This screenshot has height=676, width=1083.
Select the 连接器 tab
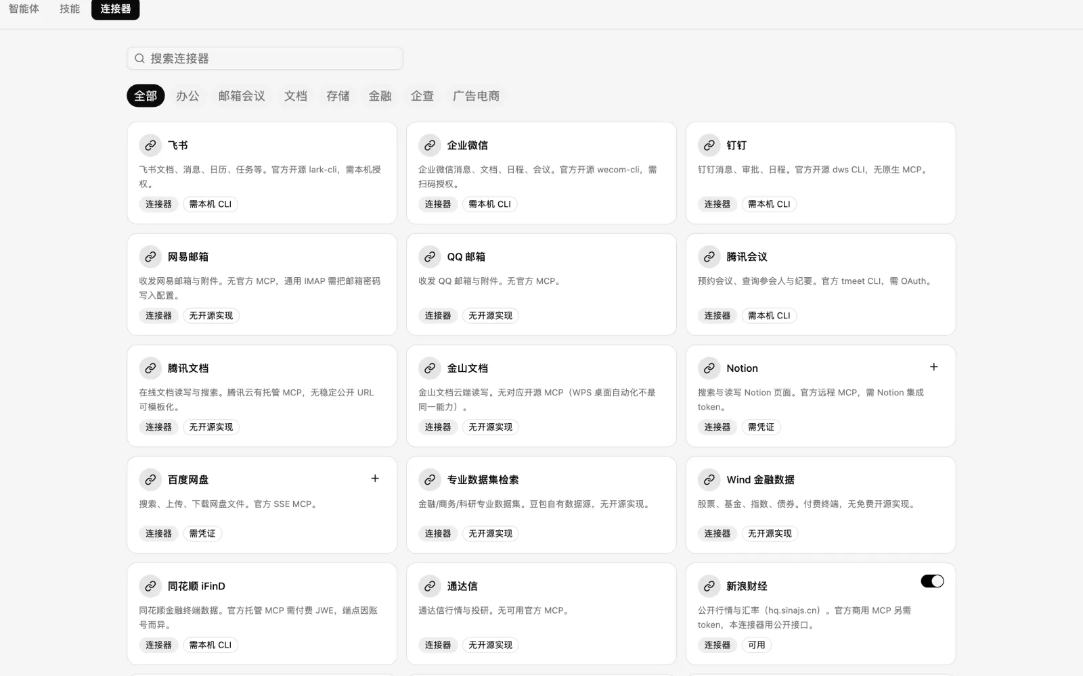(x=115, y=9)
